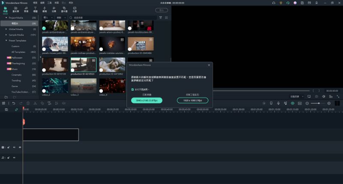Open the Transitions tab
Image resolution: width=343 pixels, height=184 pixels.
click(45, 9)
